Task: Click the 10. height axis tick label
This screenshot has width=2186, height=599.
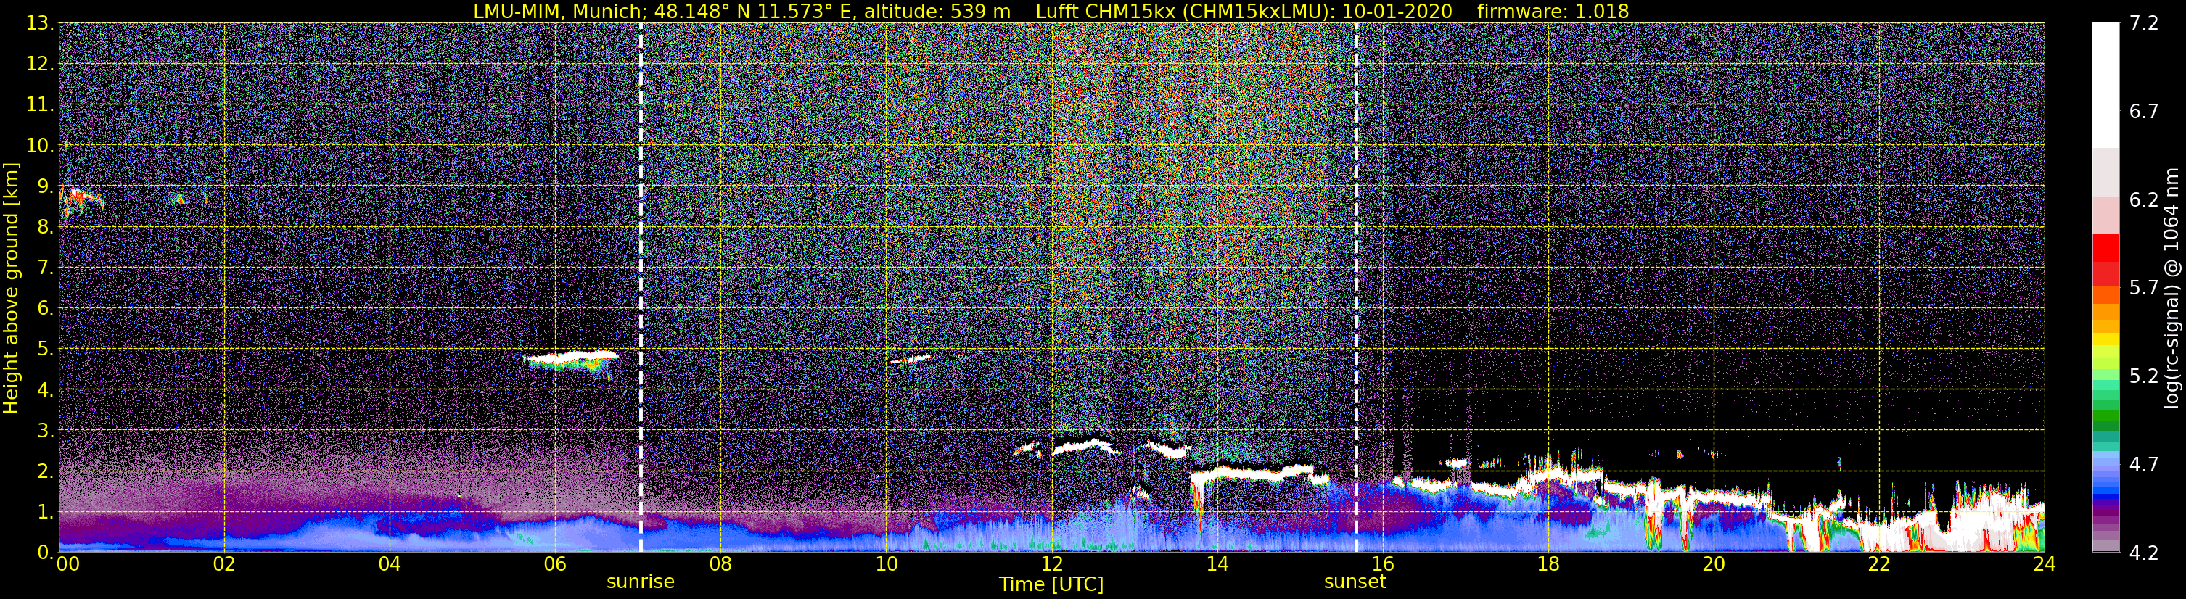Action: click(x=40, y=145)
